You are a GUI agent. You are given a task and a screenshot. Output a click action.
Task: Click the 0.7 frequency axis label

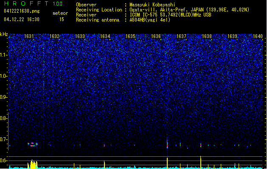4,139
